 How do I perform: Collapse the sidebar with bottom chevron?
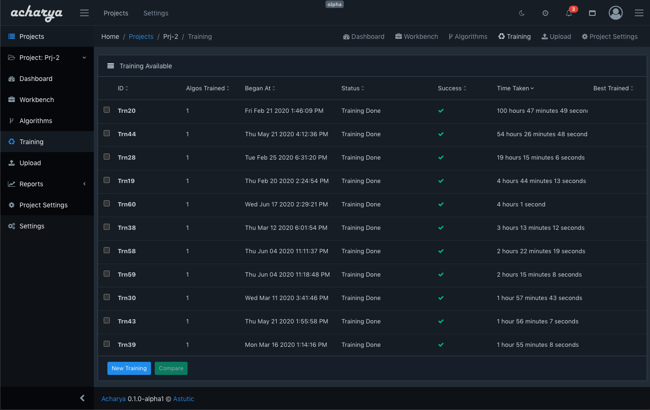pyautogui.click(x=83, y=398)
